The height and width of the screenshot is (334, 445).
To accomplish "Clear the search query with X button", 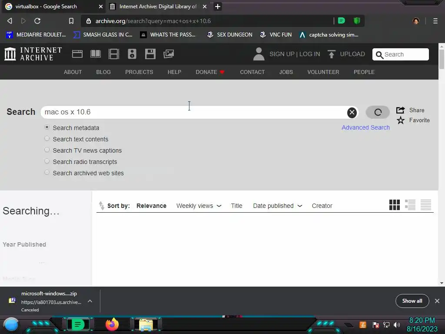I will point(352,113).
